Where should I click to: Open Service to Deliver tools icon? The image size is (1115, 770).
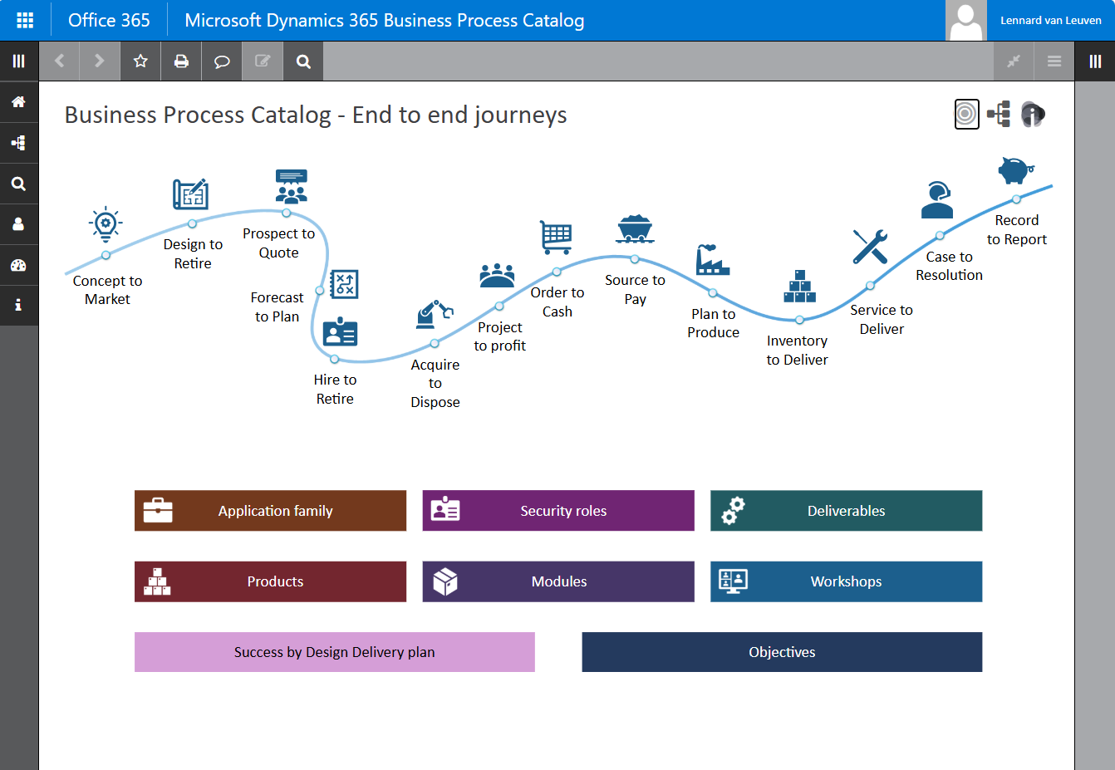871,247
